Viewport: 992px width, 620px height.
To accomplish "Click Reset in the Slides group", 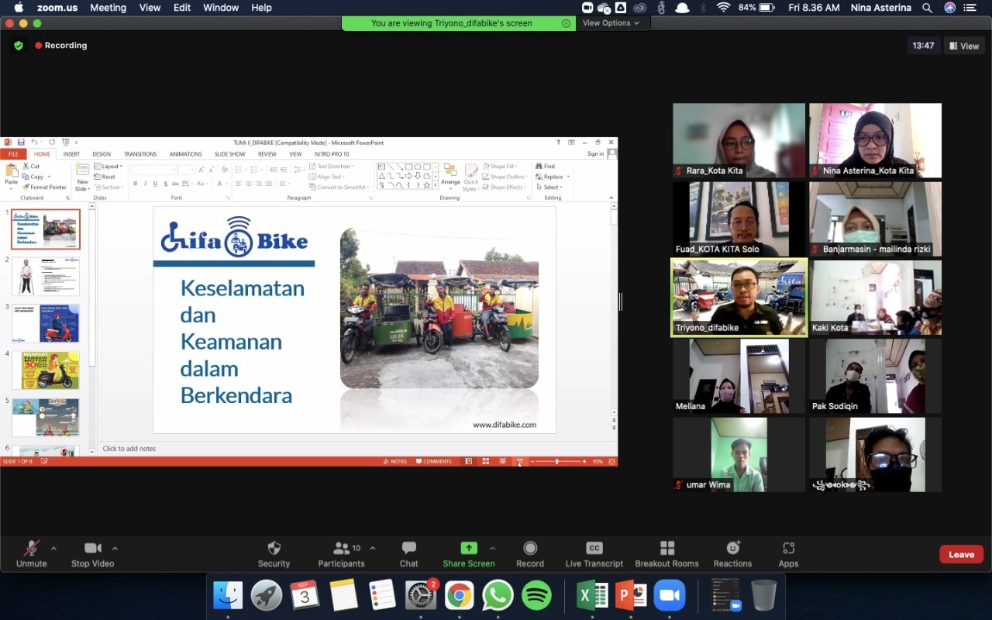I will click(x=104, y=177).
